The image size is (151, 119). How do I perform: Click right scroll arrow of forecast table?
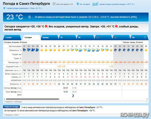click(147, 99)
